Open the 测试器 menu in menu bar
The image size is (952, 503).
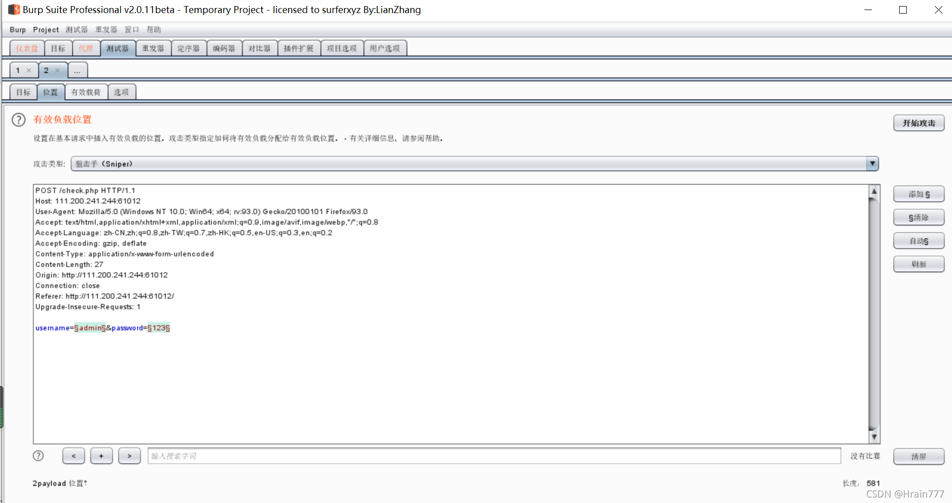(76, 30)
